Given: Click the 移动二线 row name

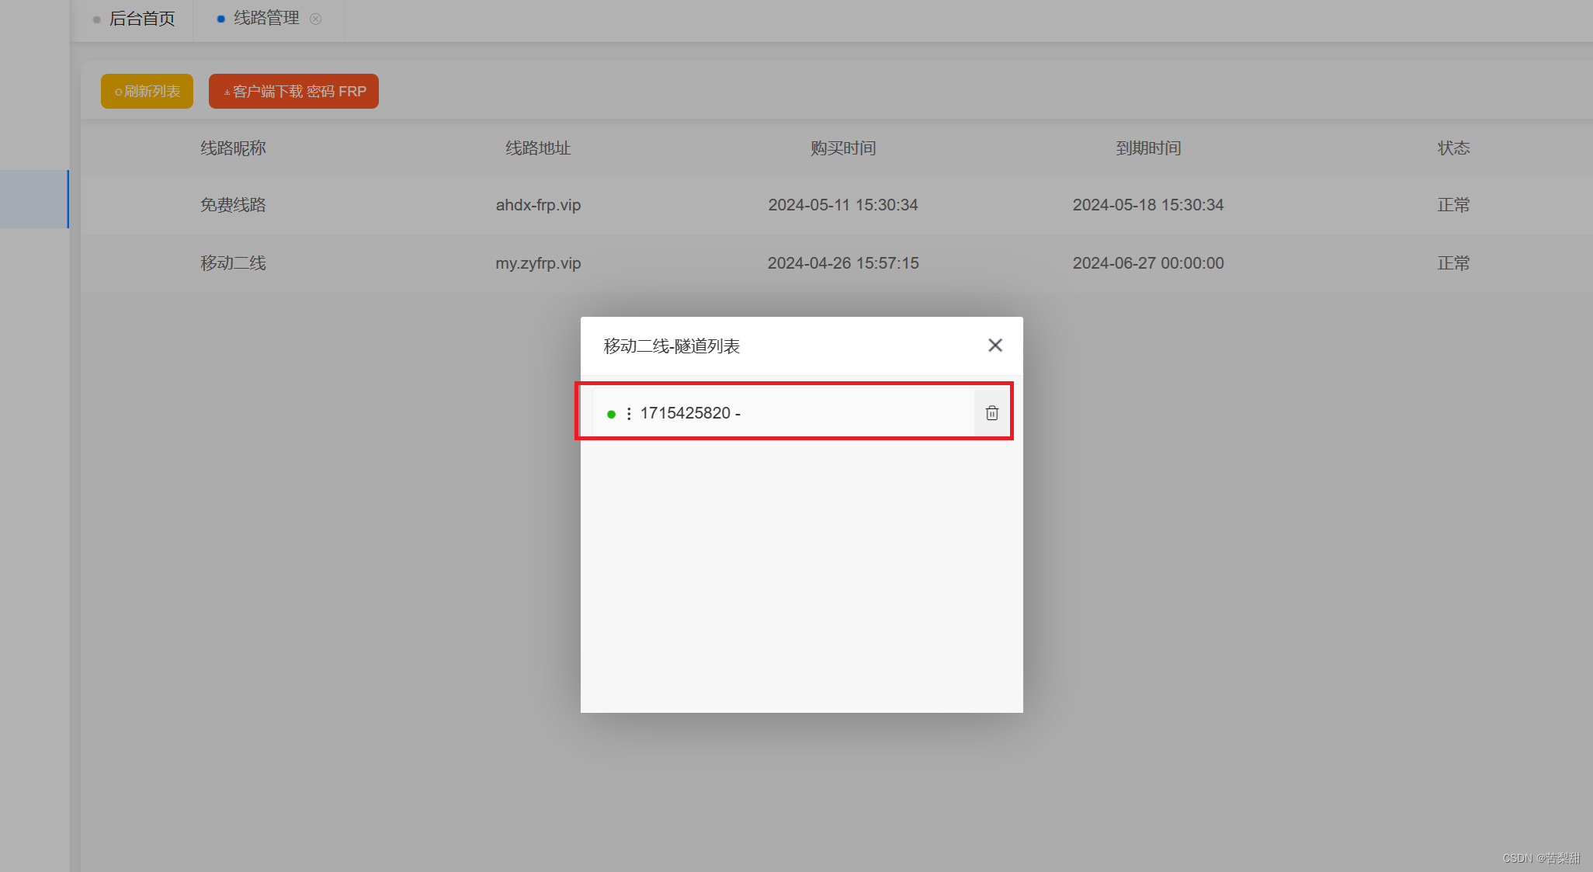Looking at the screenshot, I should coord(233,263).
